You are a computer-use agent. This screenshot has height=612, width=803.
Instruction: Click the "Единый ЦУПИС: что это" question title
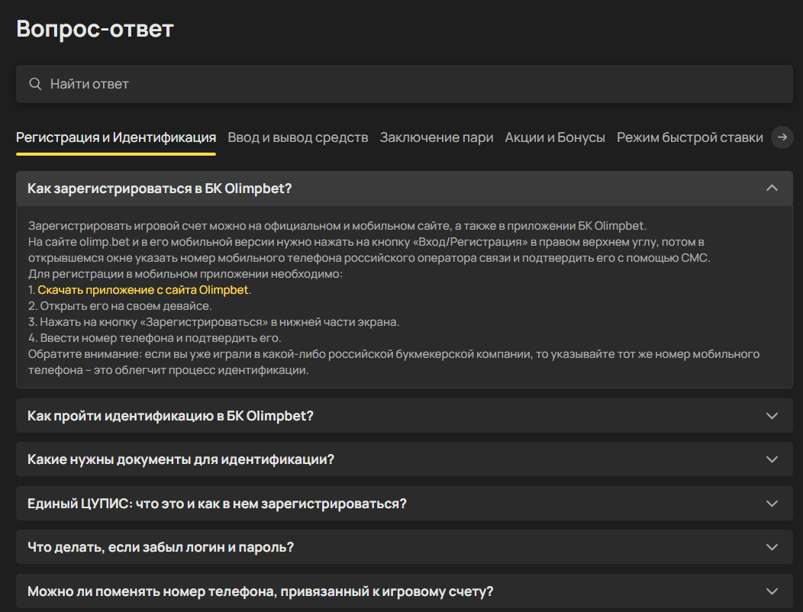pyautogui.click(x=217, y=504)
